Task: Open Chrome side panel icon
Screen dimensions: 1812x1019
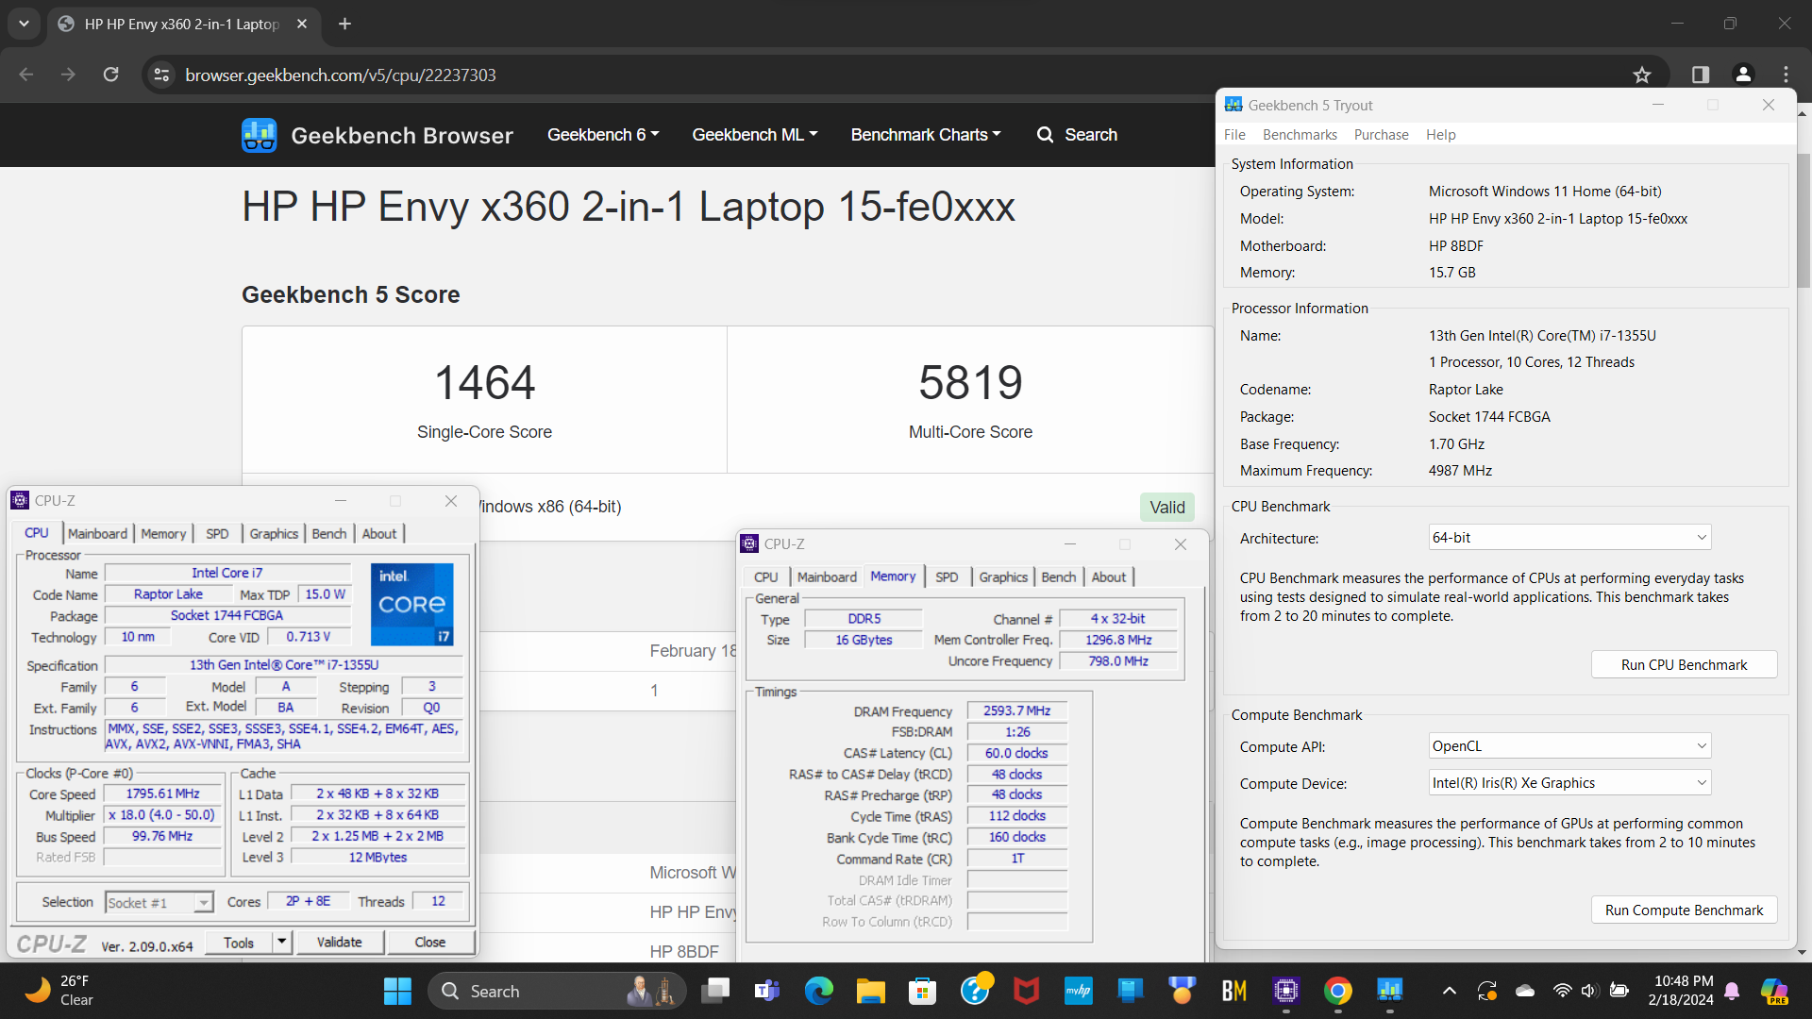Action: click(x=1701, y=75)
